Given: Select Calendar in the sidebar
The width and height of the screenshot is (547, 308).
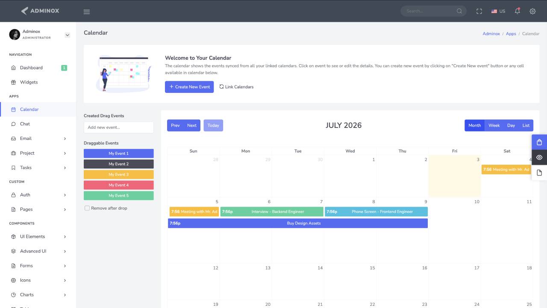Looking at the screenshot, I should [38, 110].
